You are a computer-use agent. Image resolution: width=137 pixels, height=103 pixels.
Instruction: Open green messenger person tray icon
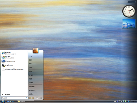click(126, 101)
